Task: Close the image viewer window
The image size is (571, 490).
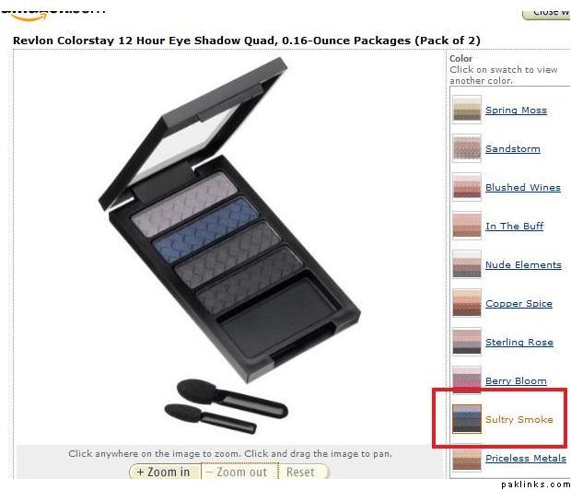Action: pos(547,13)
